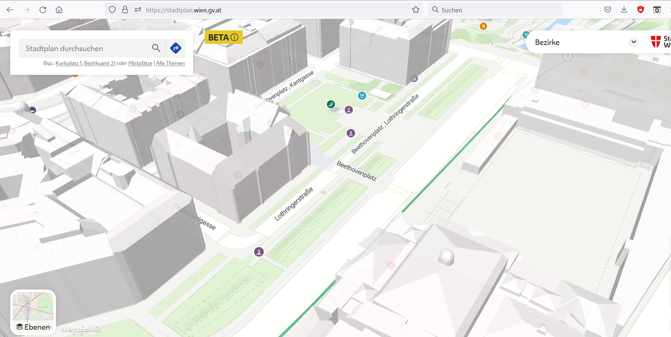Image resolution: width=671 pixels, height=337 pixels.
Task: Click the Karlsplatz 1 example link
Action: 69,63
